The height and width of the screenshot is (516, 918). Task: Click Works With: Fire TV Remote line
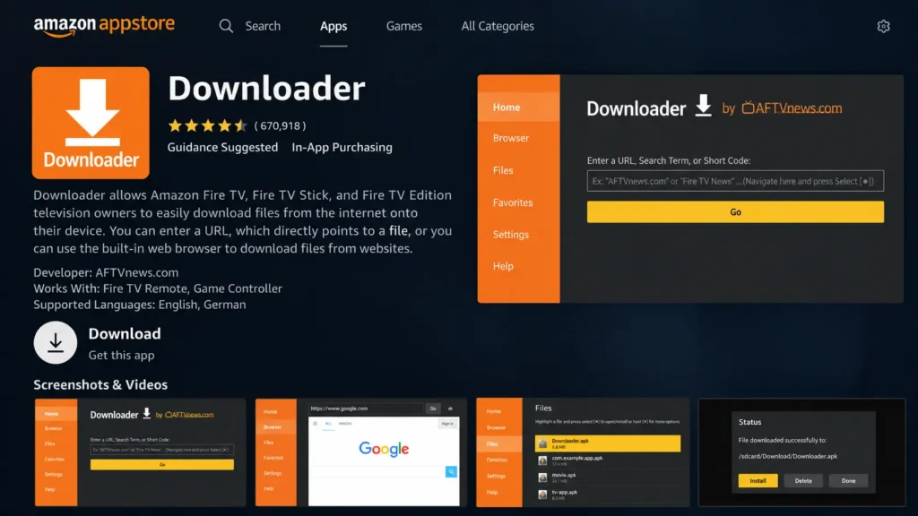coord(158,288)
